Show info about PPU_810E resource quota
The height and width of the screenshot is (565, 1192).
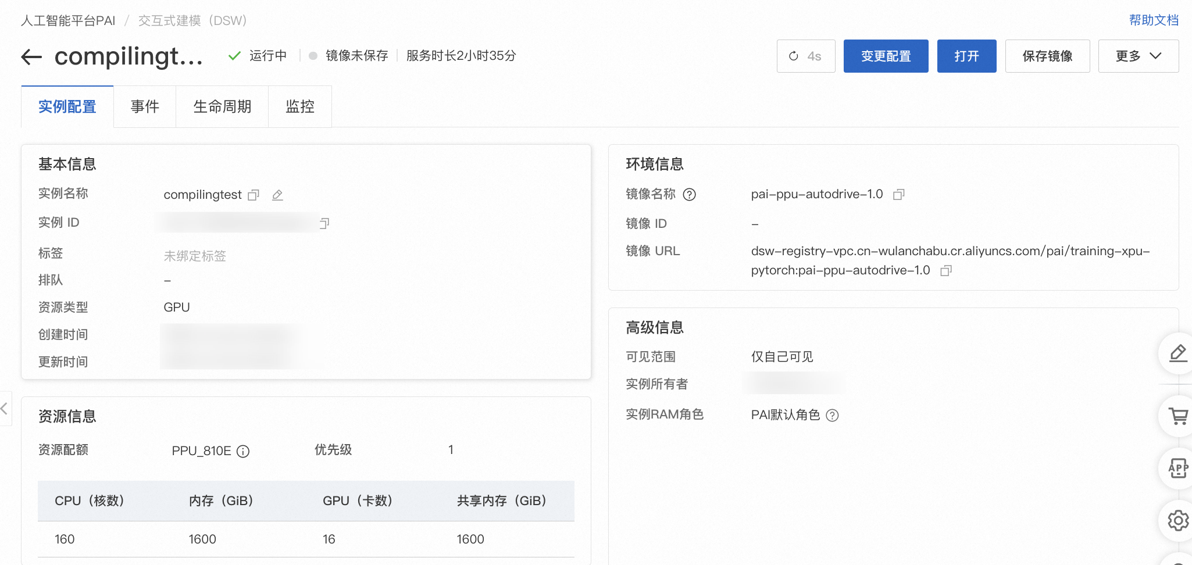click(243, 451)
